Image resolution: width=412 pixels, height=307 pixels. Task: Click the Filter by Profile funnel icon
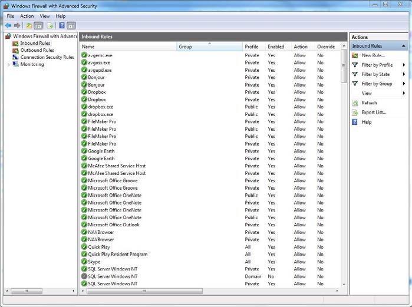click(355, 65)
